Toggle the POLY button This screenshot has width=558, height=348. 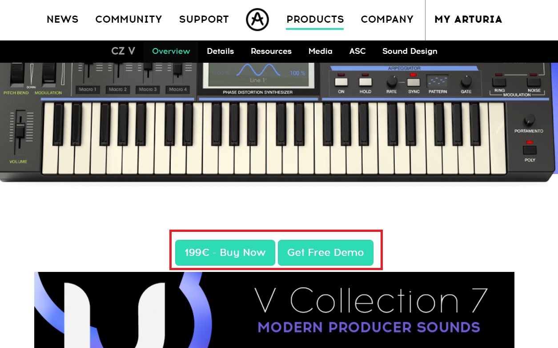(530, 150)
